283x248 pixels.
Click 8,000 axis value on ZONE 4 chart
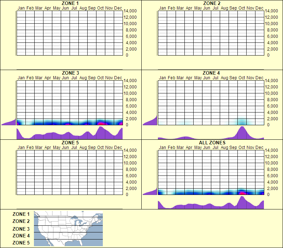[272, 100]
